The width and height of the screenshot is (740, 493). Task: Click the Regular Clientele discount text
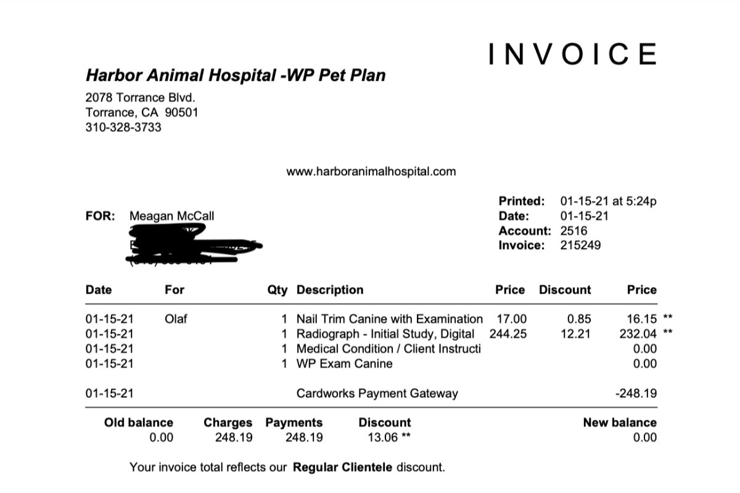tap(342, 467)
